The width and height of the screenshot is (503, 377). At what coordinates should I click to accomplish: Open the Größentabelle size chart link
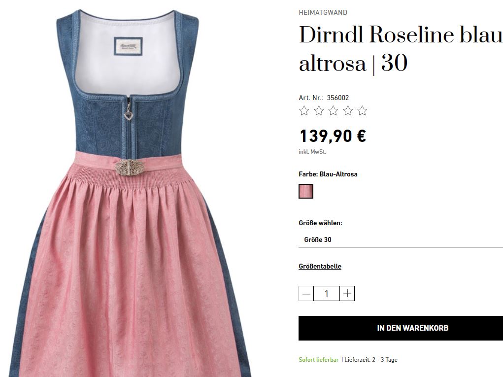pos(320,266)
